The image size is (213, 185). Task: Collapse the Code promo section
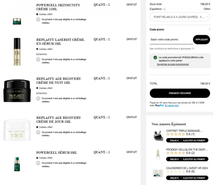[x=209, y=29]
